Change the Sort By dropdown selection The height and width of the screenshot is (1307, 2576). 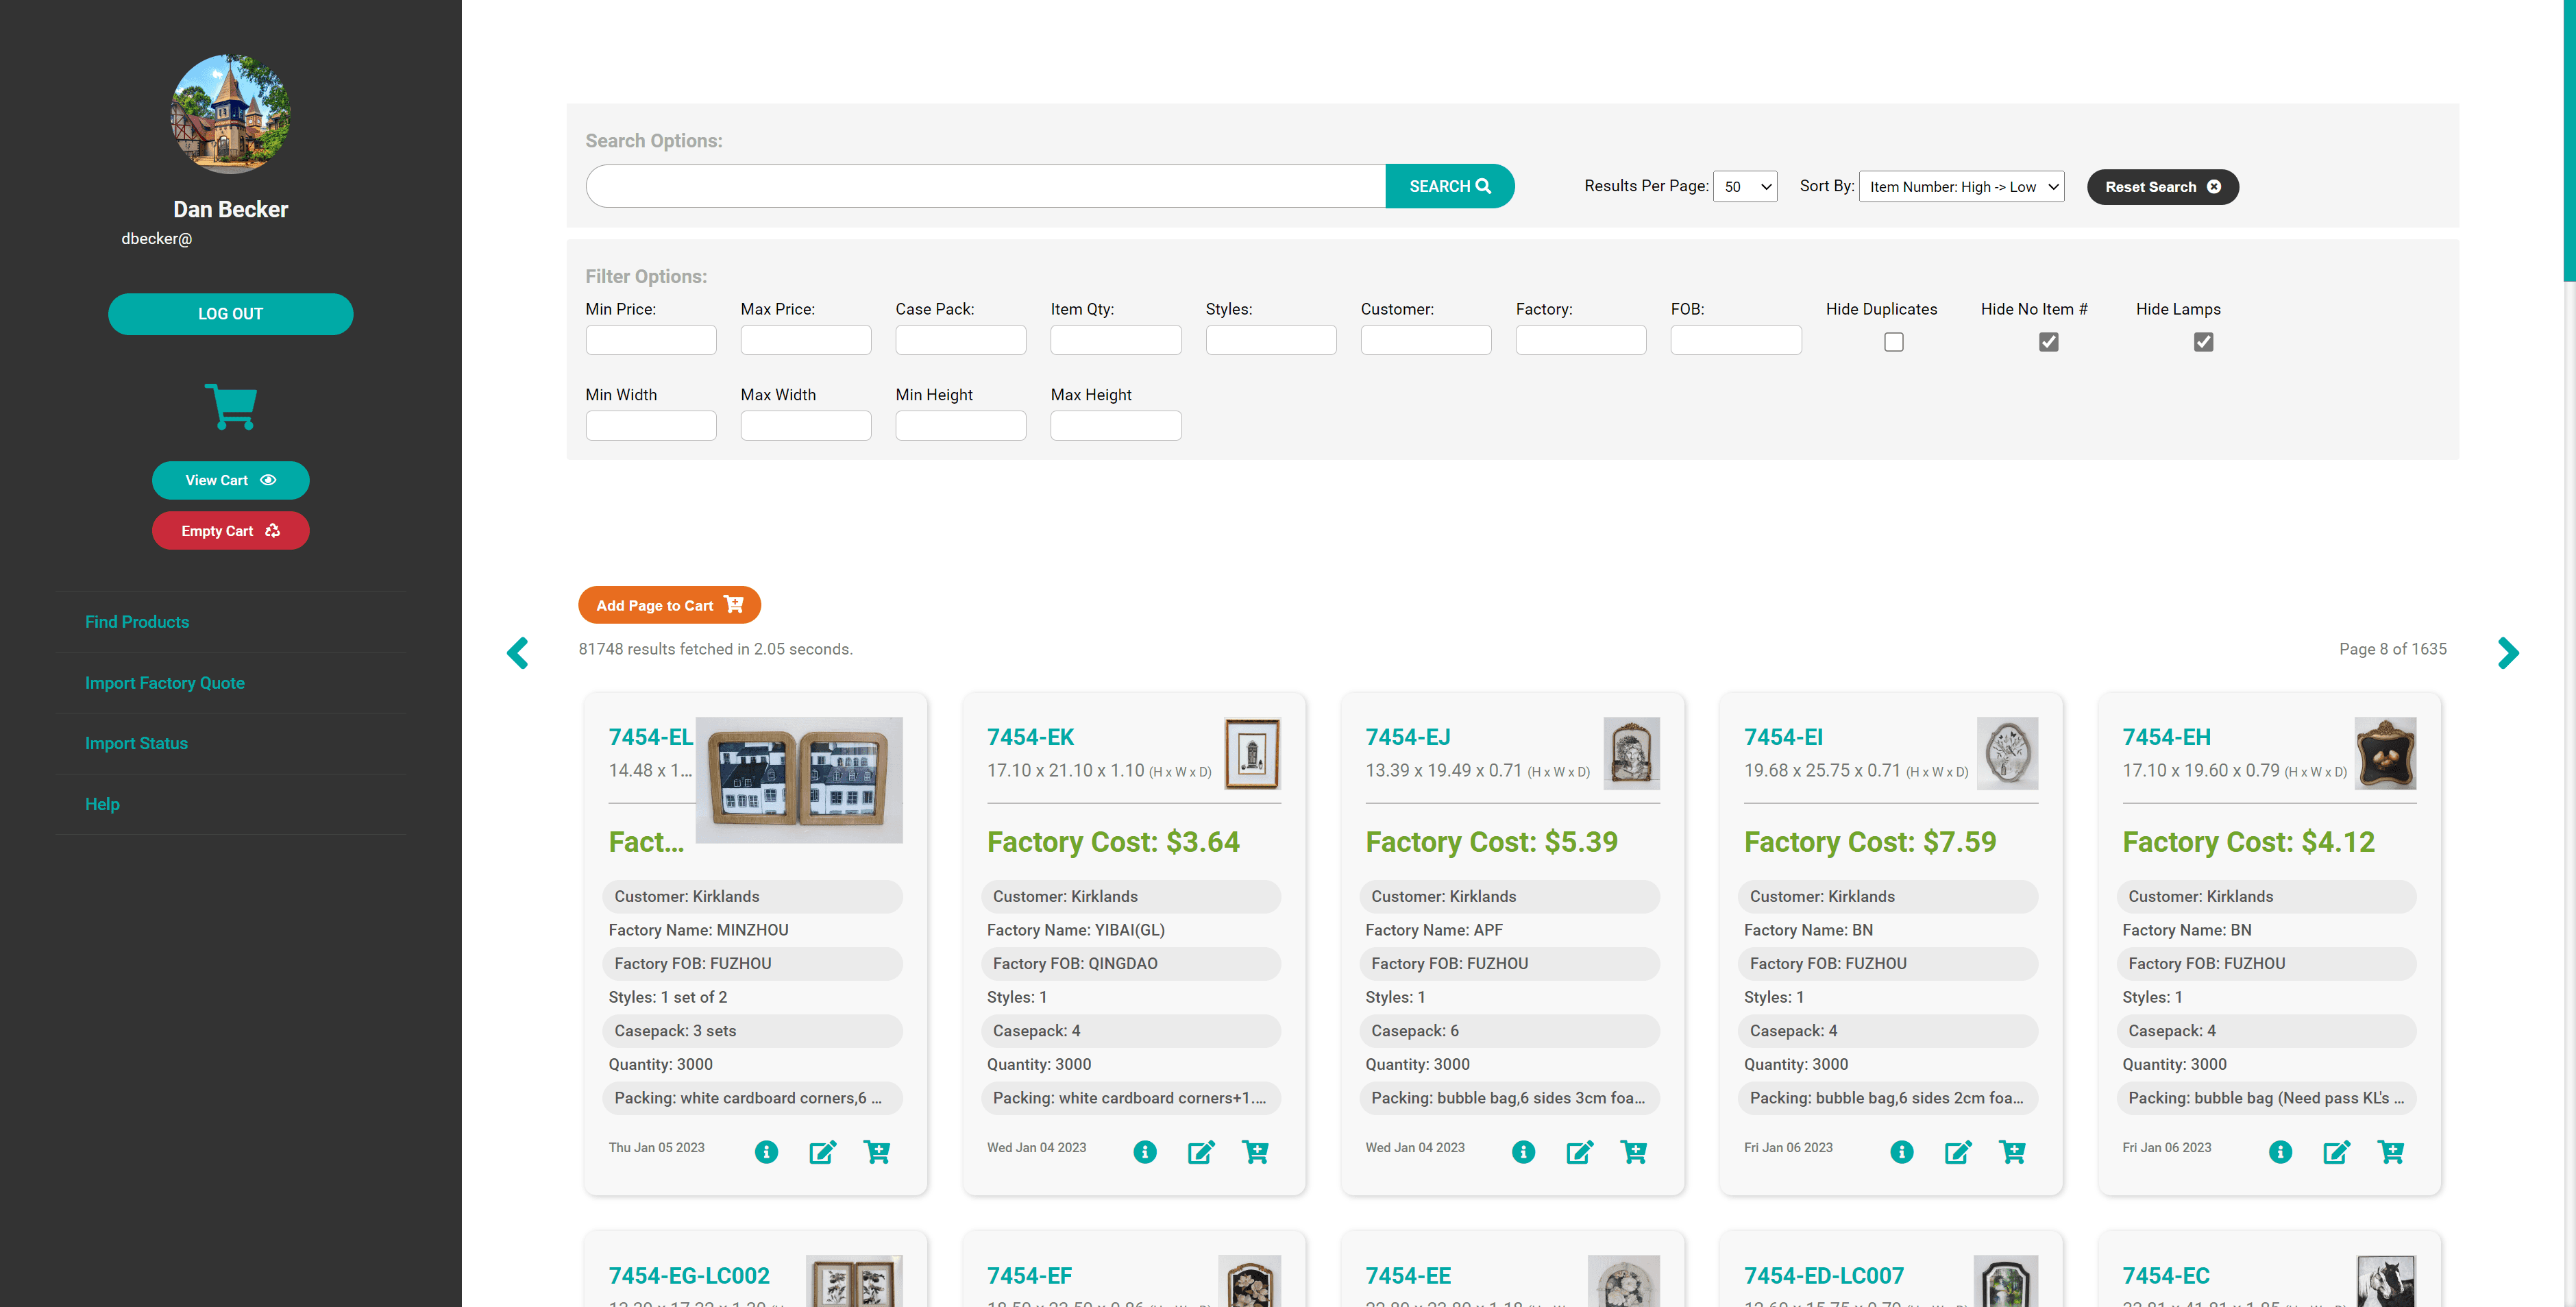[1960, 186]
